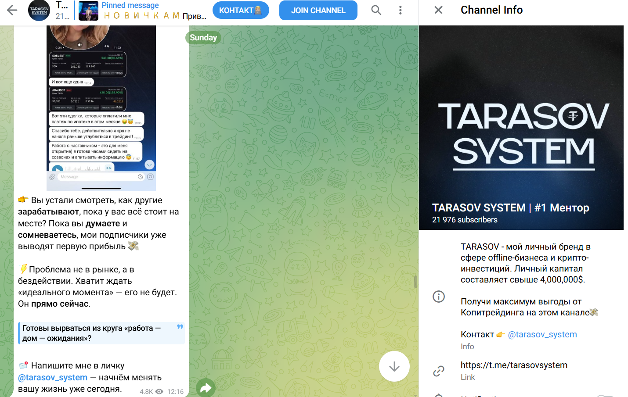Image resolution: width=628 pixels, height=397 pixels.
Task: Open the three-dot channel menu
Action: [x=400, y=10]
